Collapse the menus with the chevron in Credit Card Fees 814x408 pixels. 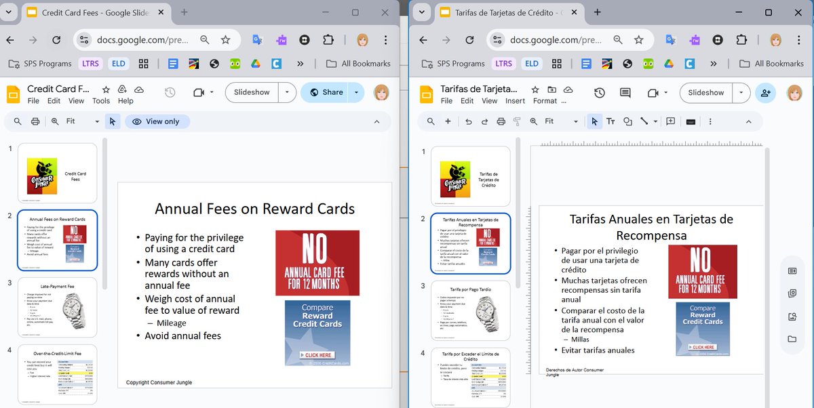[x=377, y=121]
